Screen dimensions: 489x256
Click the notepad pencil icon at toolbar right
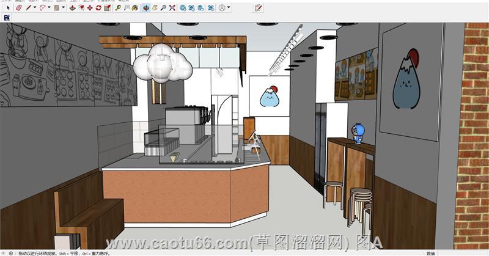258,8
